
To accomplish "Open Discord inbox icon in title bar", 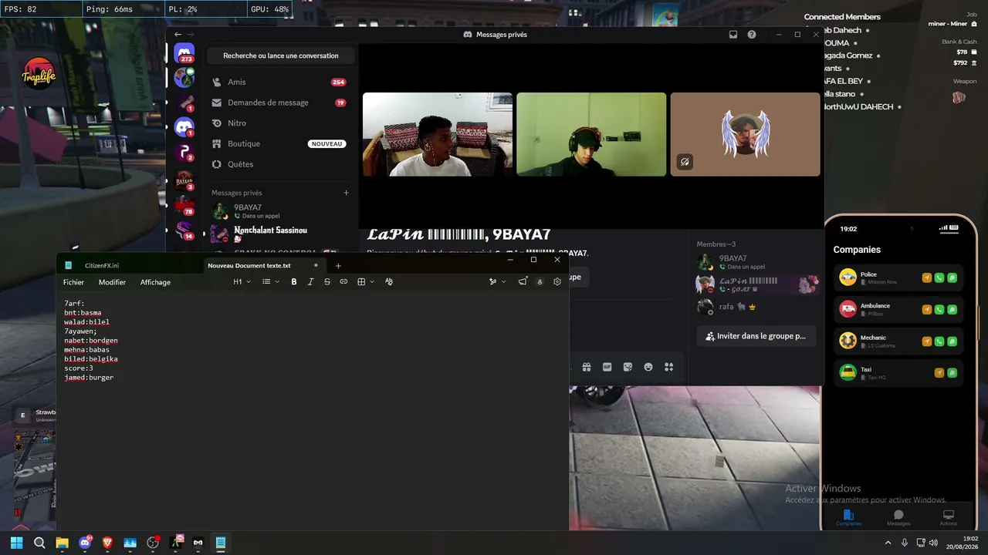I will pos(733,35).
